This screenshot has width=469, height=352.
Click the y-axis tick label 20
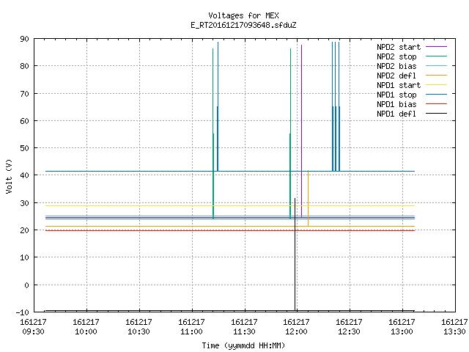coord(24,230)
